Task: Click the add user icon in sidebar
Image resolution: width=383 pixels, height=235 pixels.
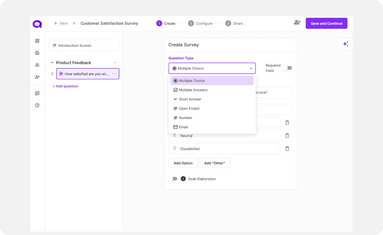Action: coord(37,77)
